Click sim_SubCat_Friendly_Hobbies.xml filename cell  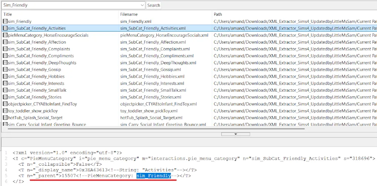click(152, 76)
